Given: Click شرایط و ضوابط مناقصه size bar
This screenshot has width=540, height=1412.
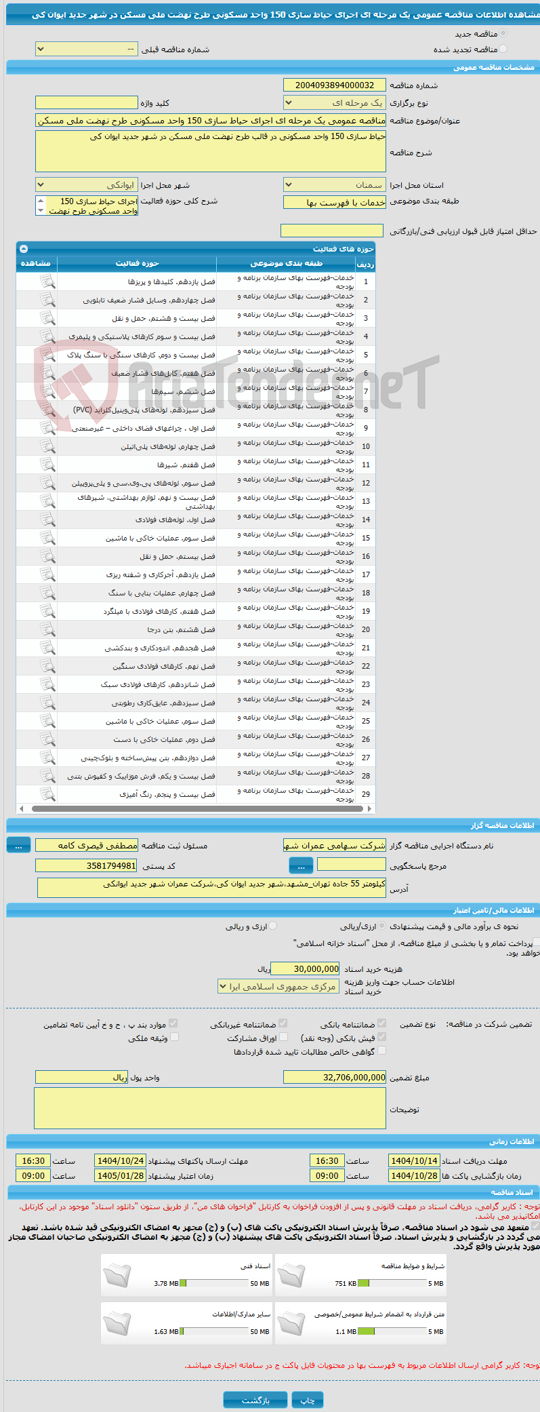Looking at the screenshot, I should pos(392,1283).
